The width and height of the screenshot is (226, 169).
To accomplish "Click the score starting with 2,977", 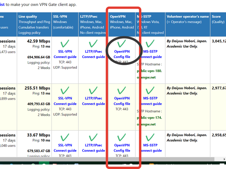I will pyautogui.click(x=219, y=88).
